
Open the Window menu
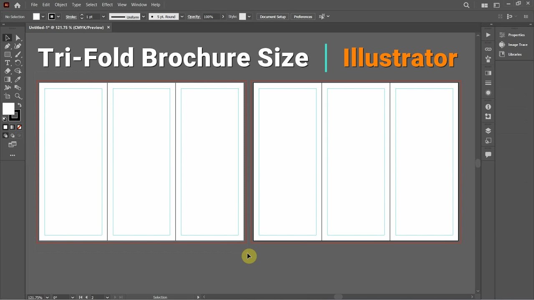(139, 5)
